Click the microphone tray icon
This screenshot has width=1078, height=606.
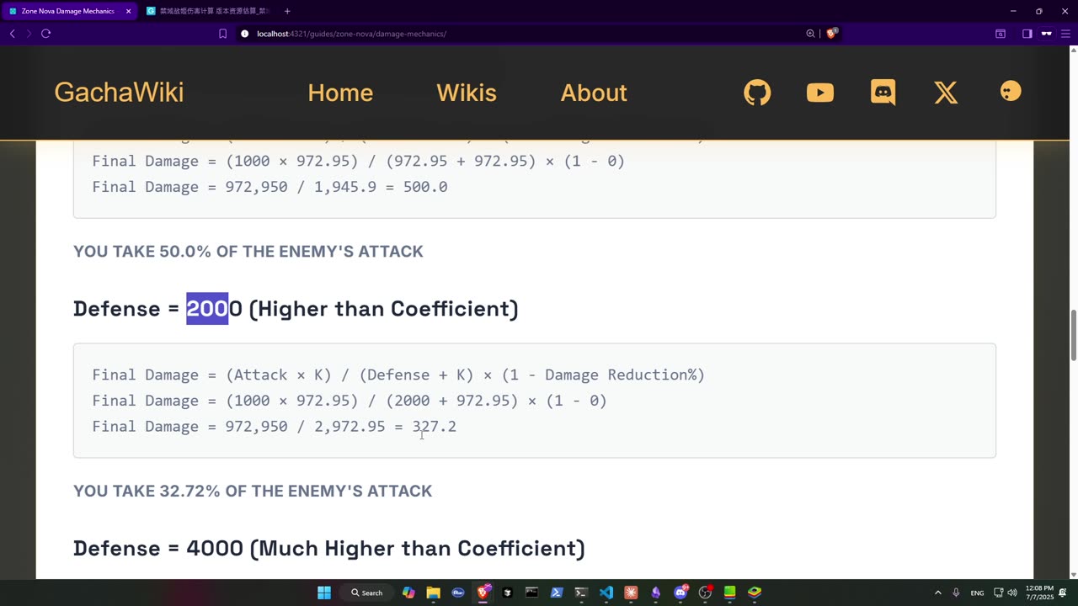click(x=956, y=593)
